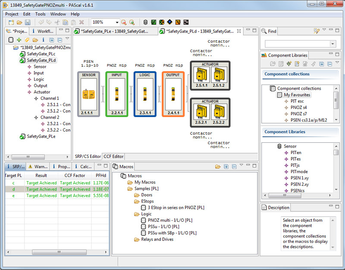The height and width of the screenshot is (270, 345).
Task: Click the orange square icon in main toolbar
Action: point(178,22)
